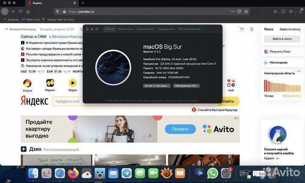
Task: Open the Услуги service icon
Action: [x=27, y=85]
